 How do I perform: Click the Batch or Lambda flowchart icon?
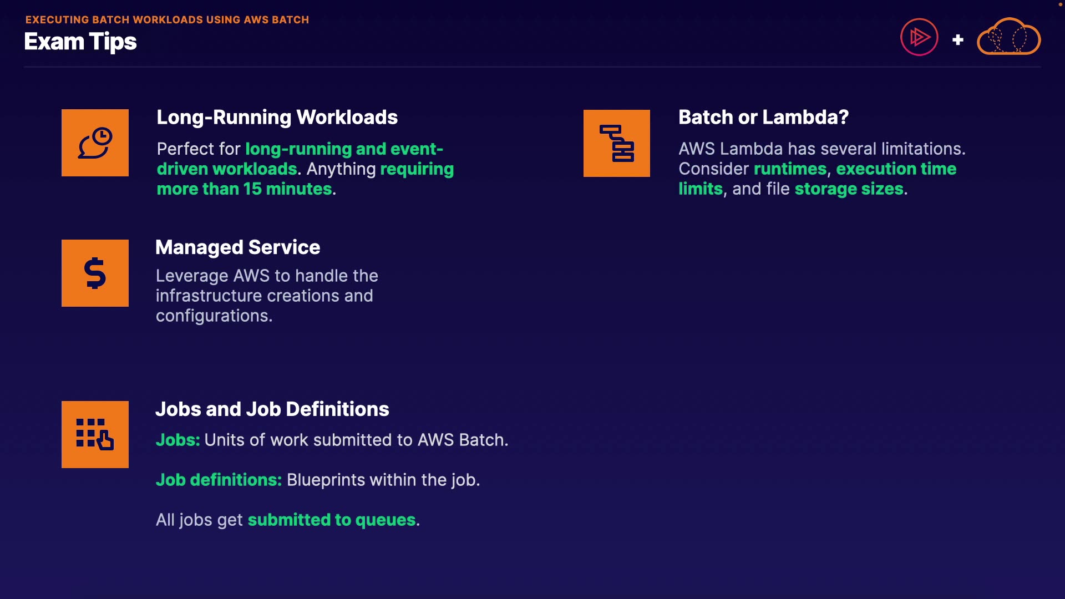[616, 143]
